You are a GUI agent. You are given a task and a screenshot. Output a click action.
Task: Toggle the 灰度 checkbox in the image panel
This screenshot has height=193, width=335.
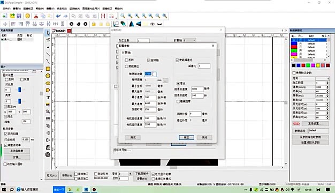pos(22,79)
